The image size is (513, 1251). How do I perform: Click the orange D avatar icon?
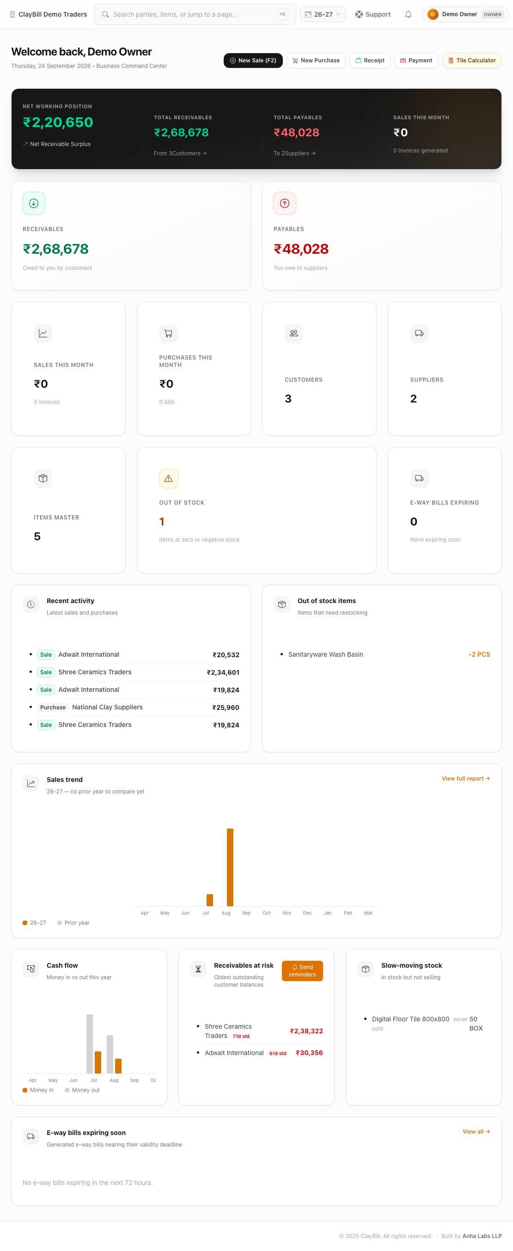click(x=433, y=15)
